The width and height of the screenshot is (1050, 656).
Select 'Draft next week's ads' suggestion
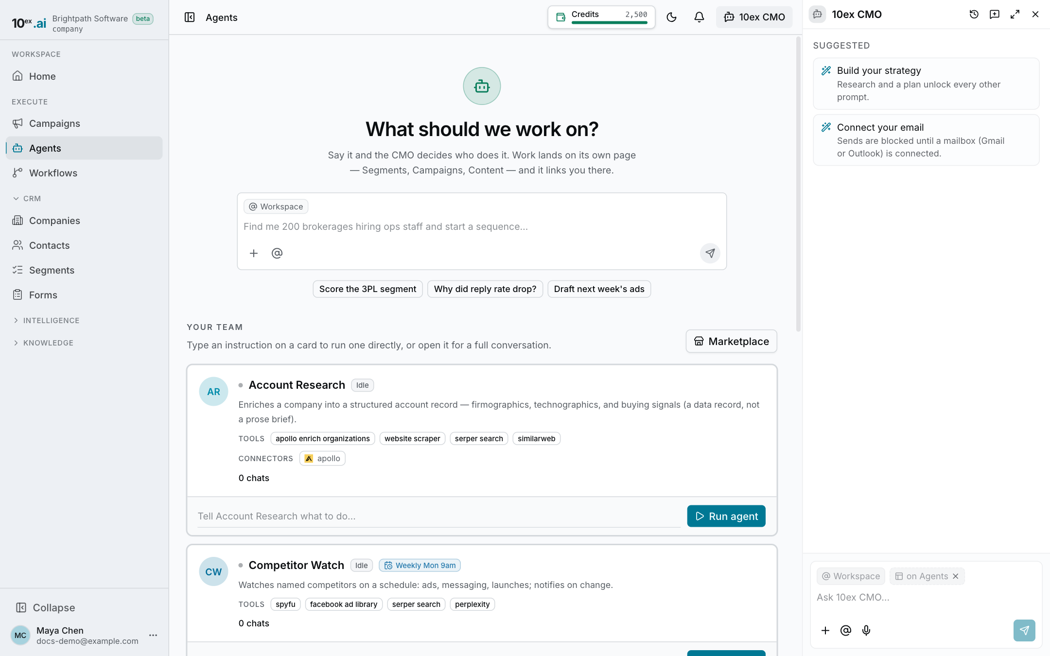(x=599, y=289)
